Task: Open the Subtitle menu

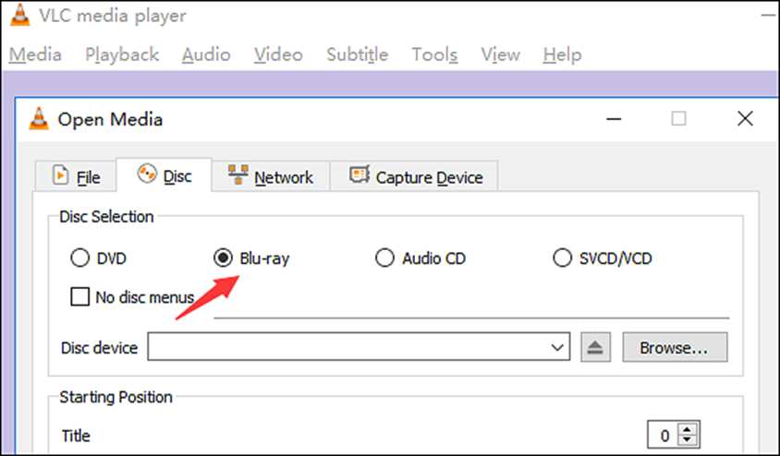Action: coord(357,54)
